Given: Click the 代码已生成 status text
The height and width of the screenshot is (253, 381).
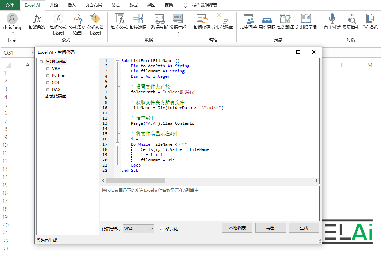Looking at the screenshot, I should point(47,240).
